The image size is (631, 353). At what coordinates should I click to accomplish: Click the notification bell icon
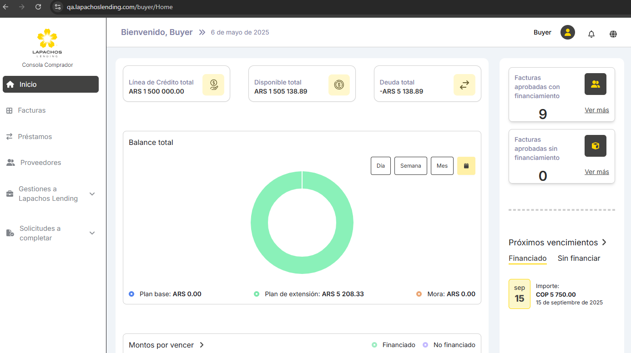(591, 34)
